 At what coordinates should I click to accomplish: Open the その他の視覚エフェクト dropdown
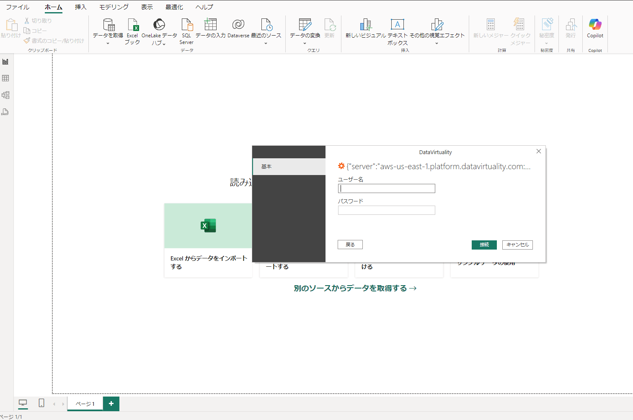[437, 42]
